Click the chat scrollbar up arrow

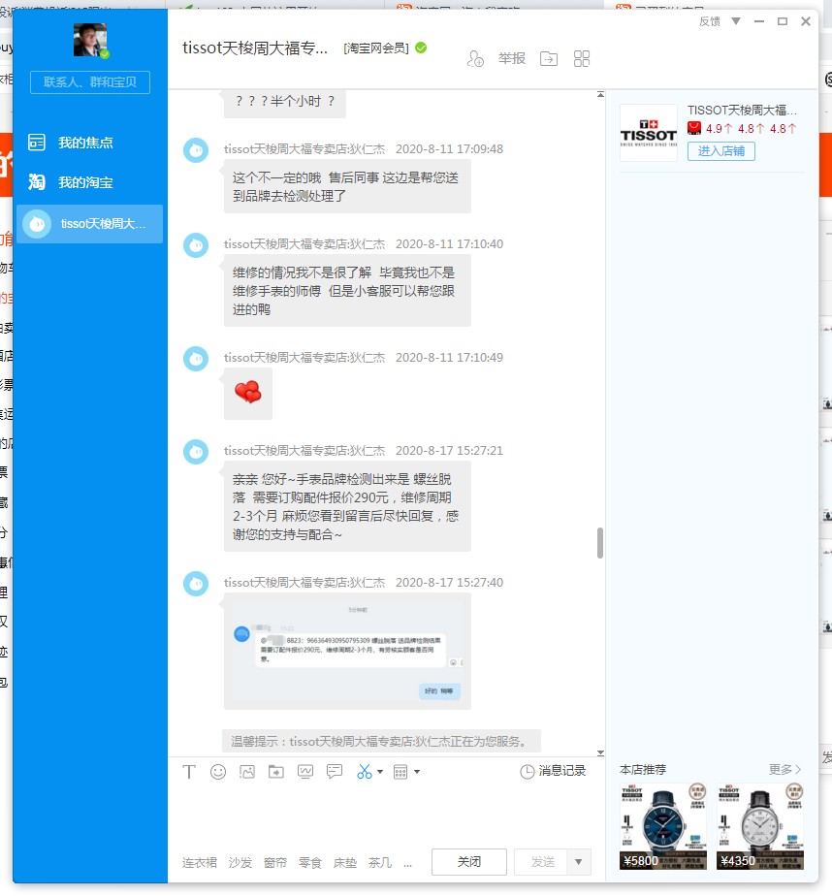[x=600, y=95]
